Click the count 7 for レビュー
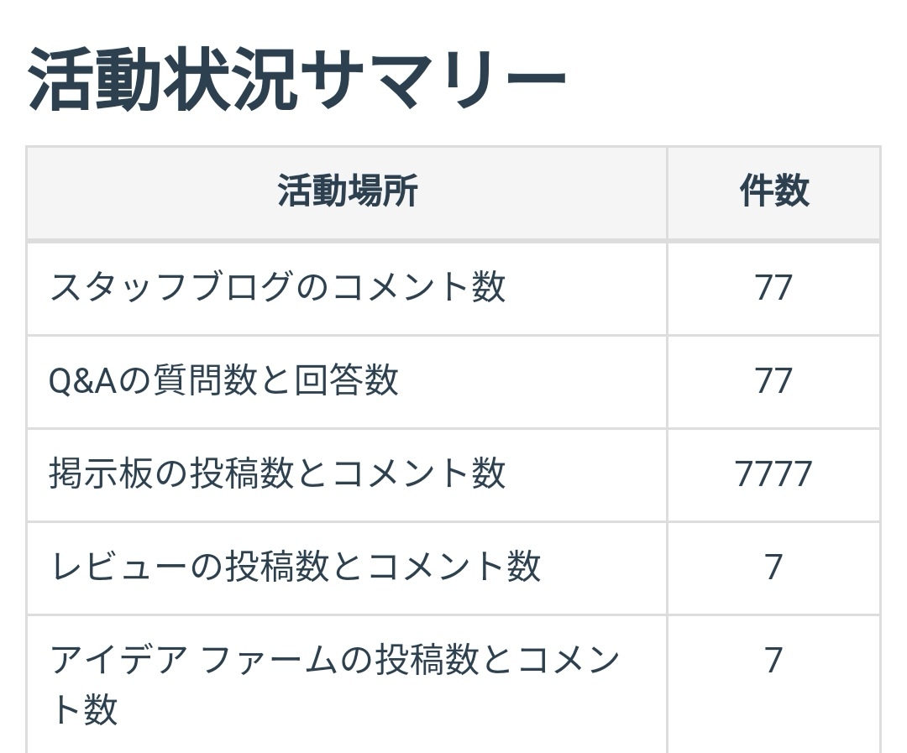 click(773, 567)
